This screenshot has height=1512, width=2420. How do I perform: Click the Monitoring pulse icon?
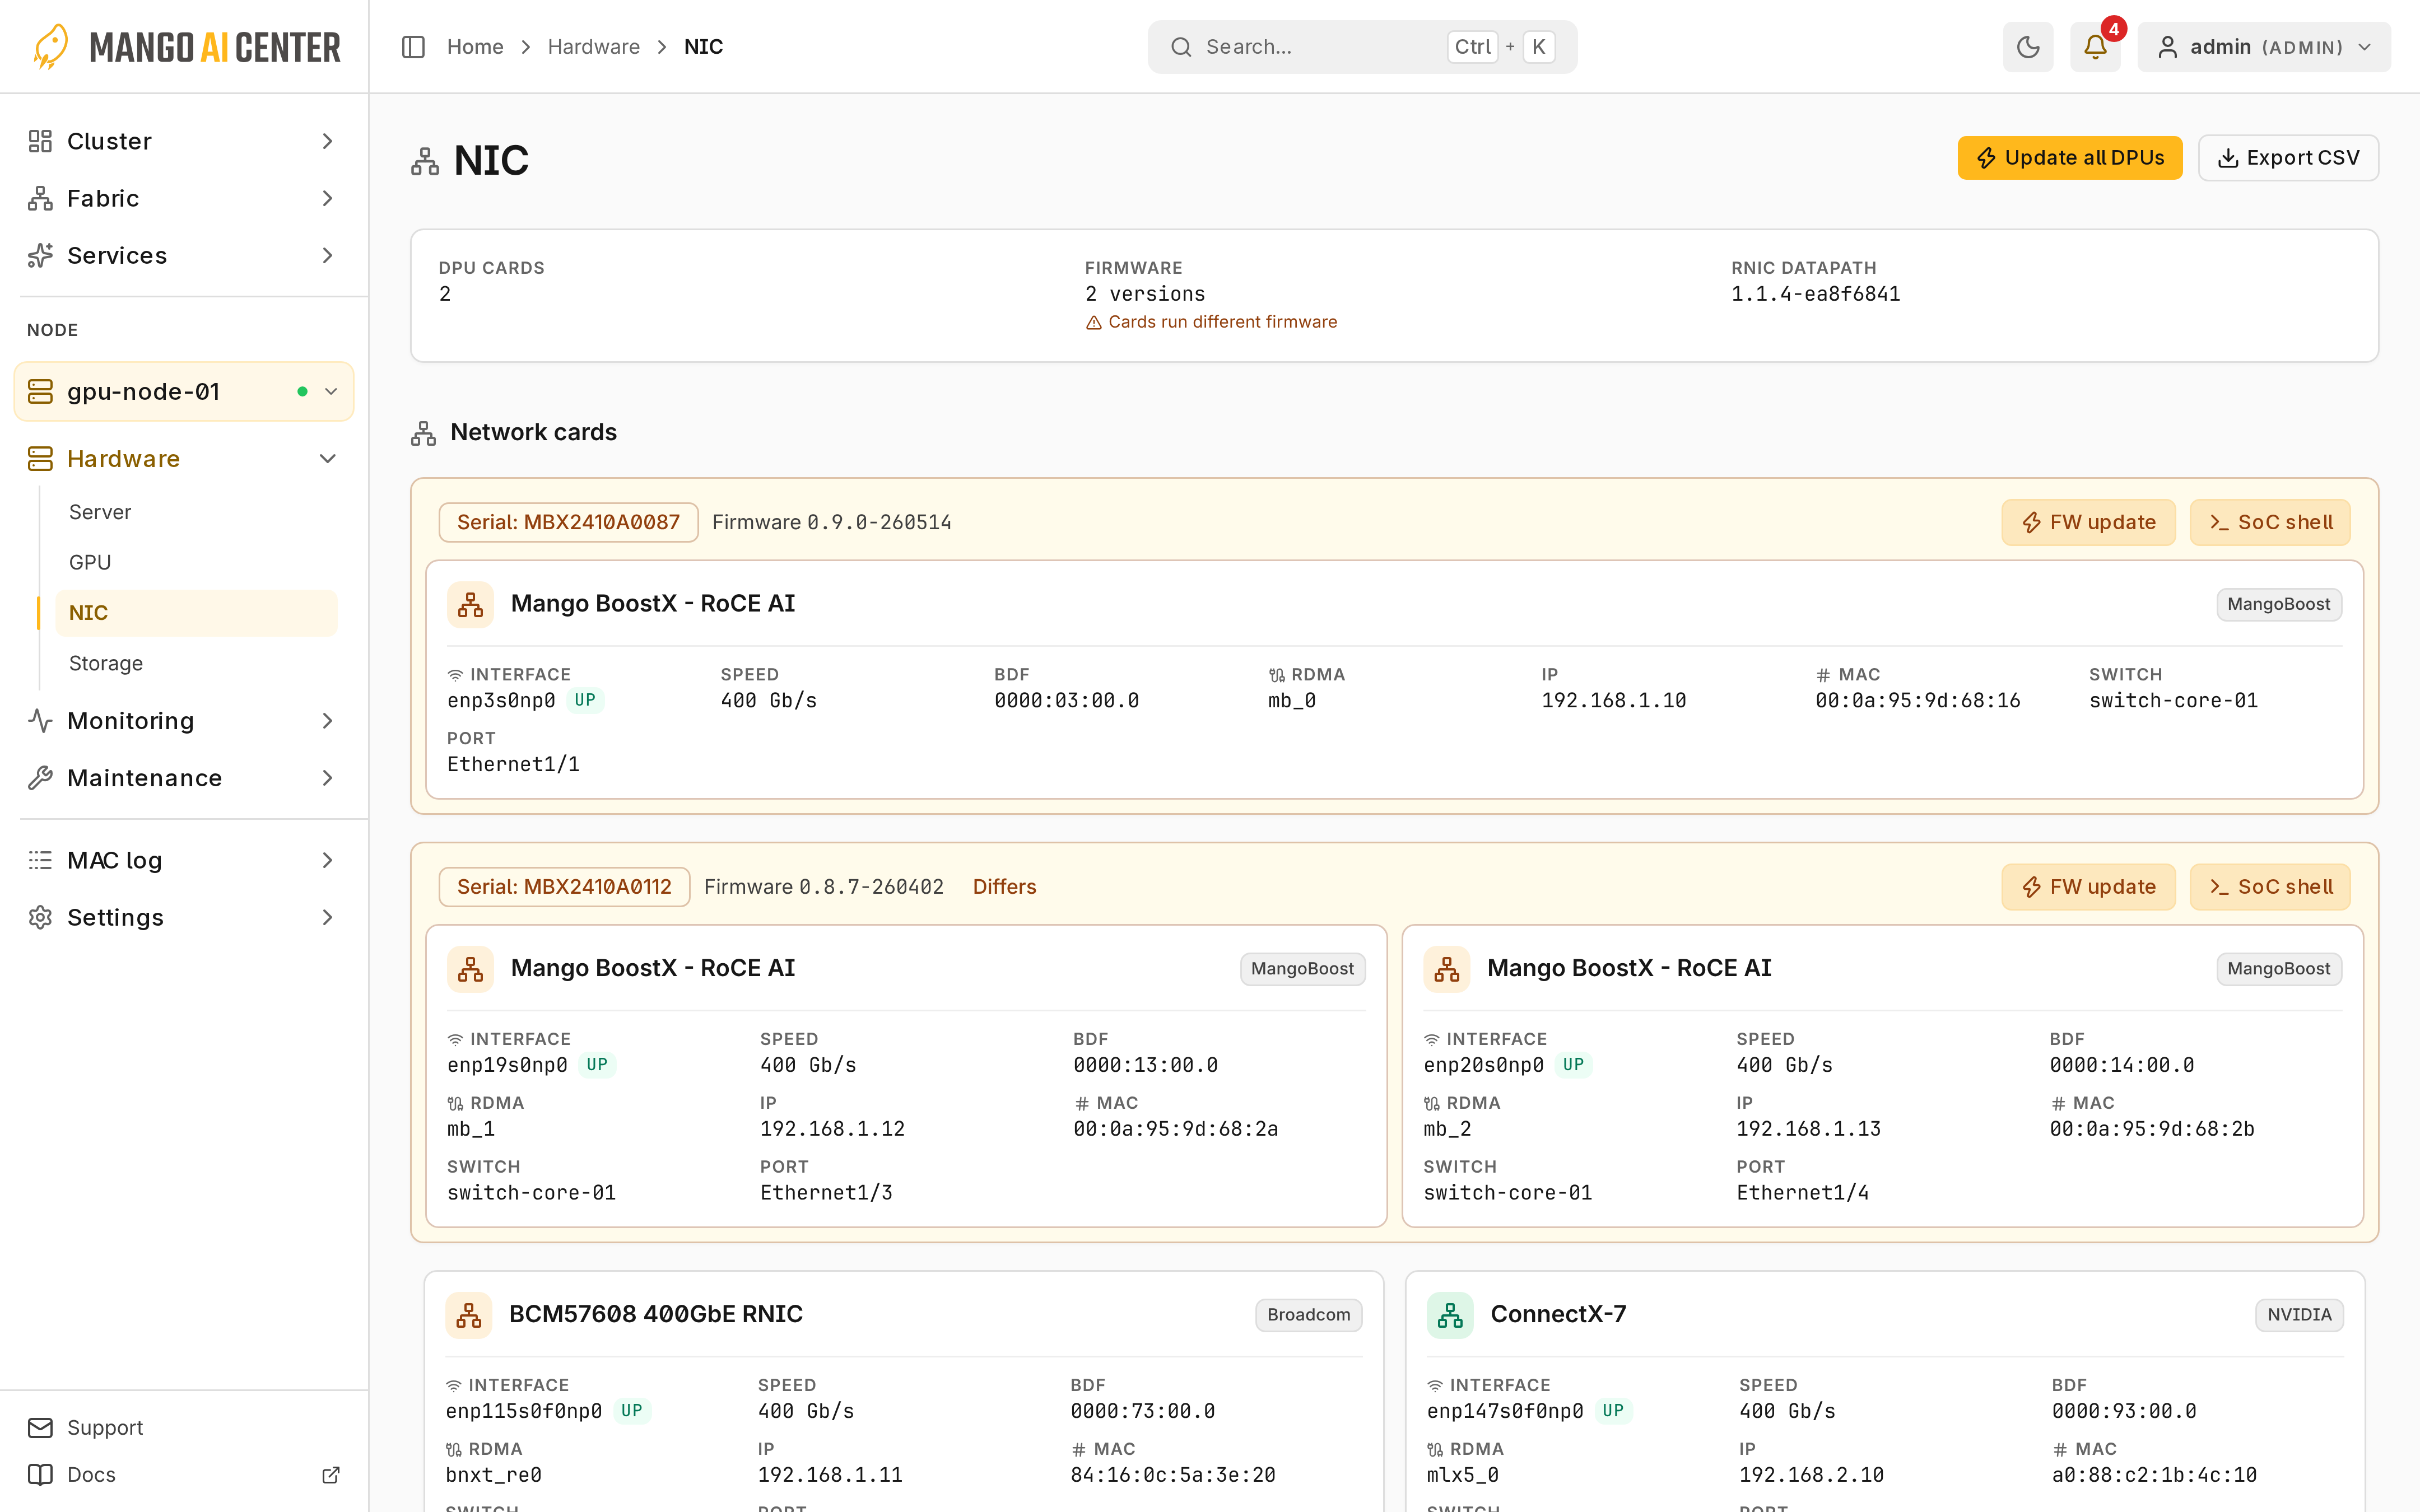[40, 720]
